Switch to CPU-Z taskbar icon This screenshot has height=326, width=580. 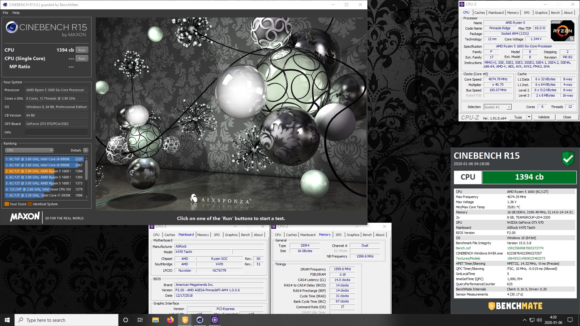215,320
